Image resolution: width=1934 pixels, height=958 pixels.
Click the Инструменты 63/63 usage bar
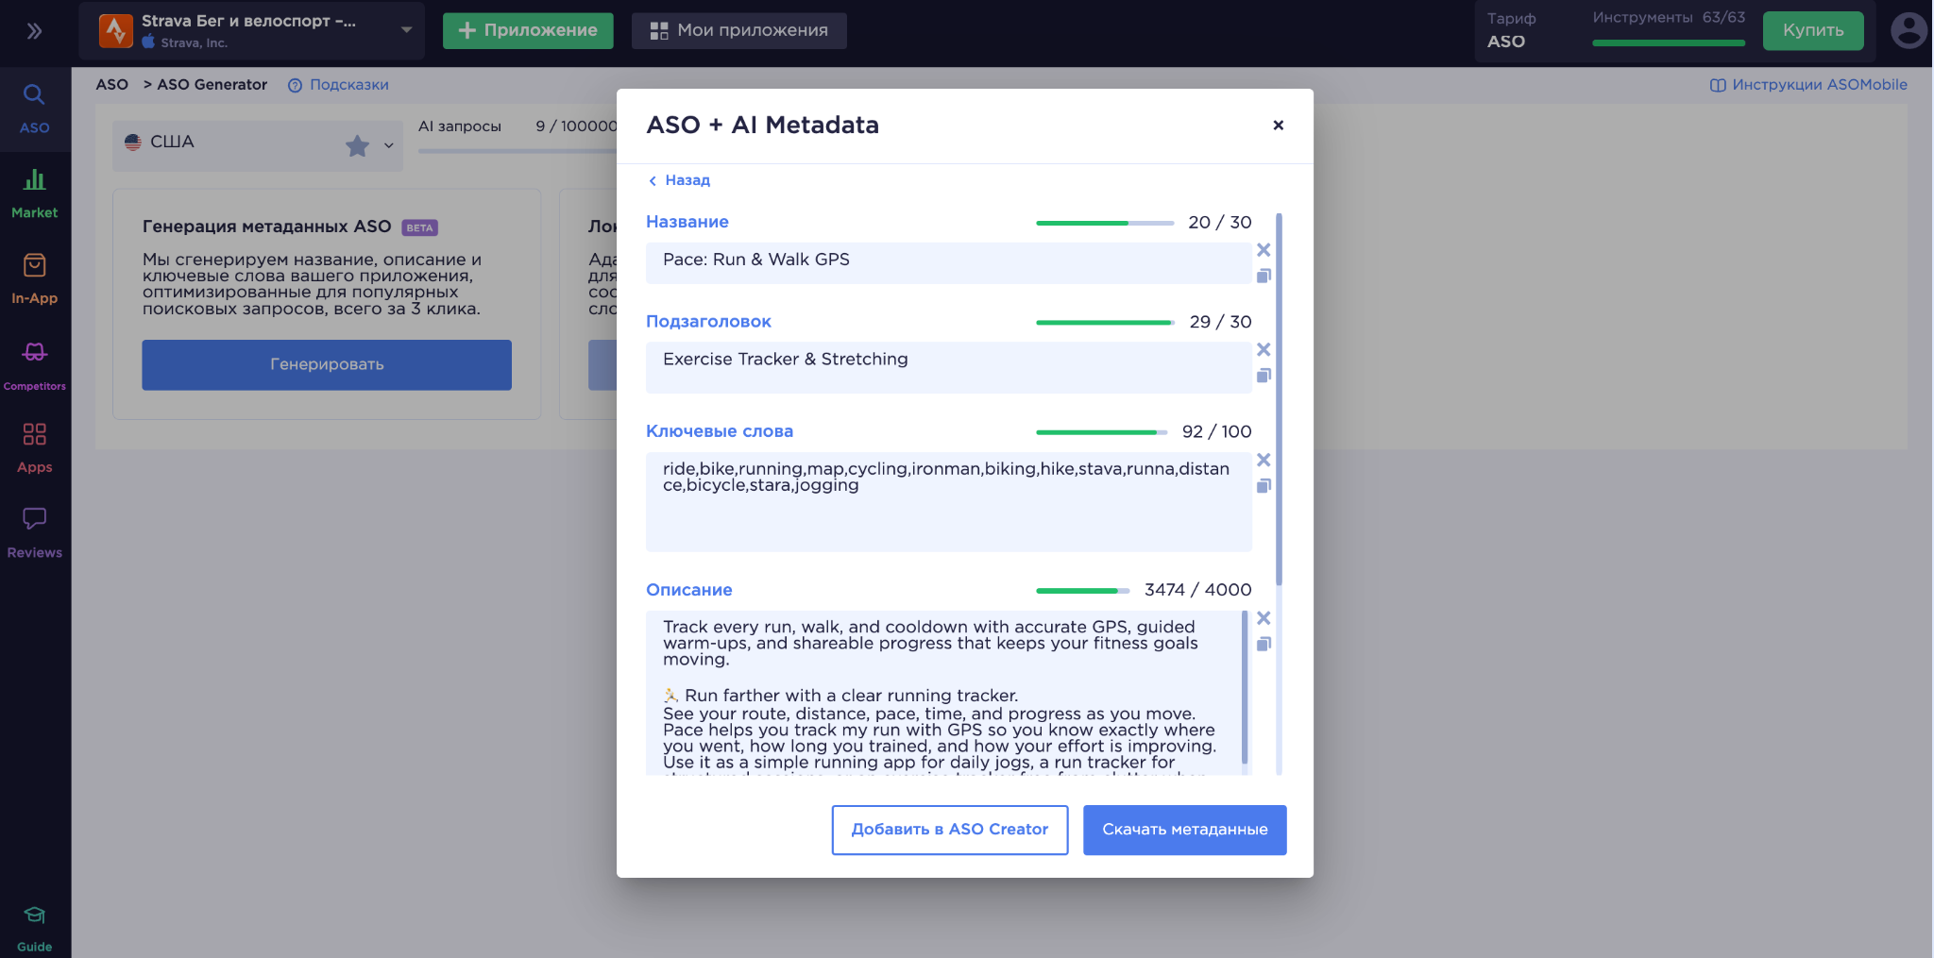click(1669, 42)
